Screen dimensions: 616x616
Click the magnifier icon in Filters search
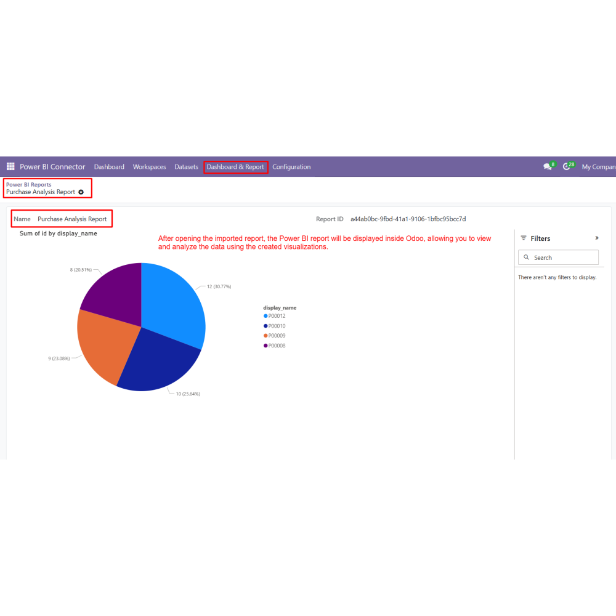(x=527, y=257)
